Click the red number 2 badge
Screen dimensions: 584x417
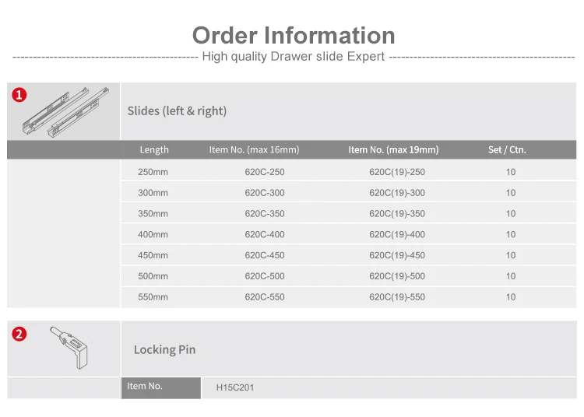[19, 335]
